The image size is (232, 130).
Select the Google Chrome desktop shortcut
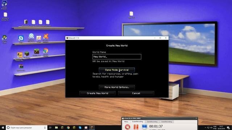(x=46, y=52)
